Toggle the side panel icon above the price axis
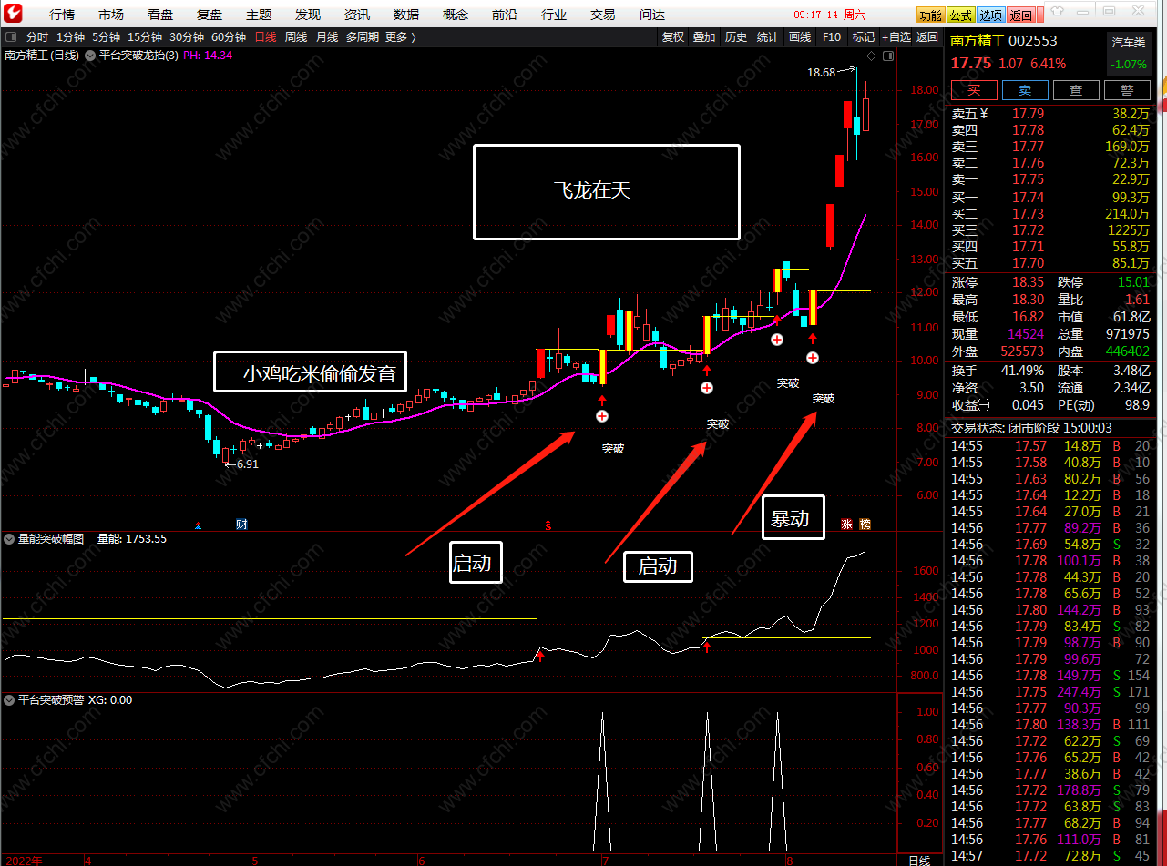The image size is (1167, 866). [x=886, y=56]
